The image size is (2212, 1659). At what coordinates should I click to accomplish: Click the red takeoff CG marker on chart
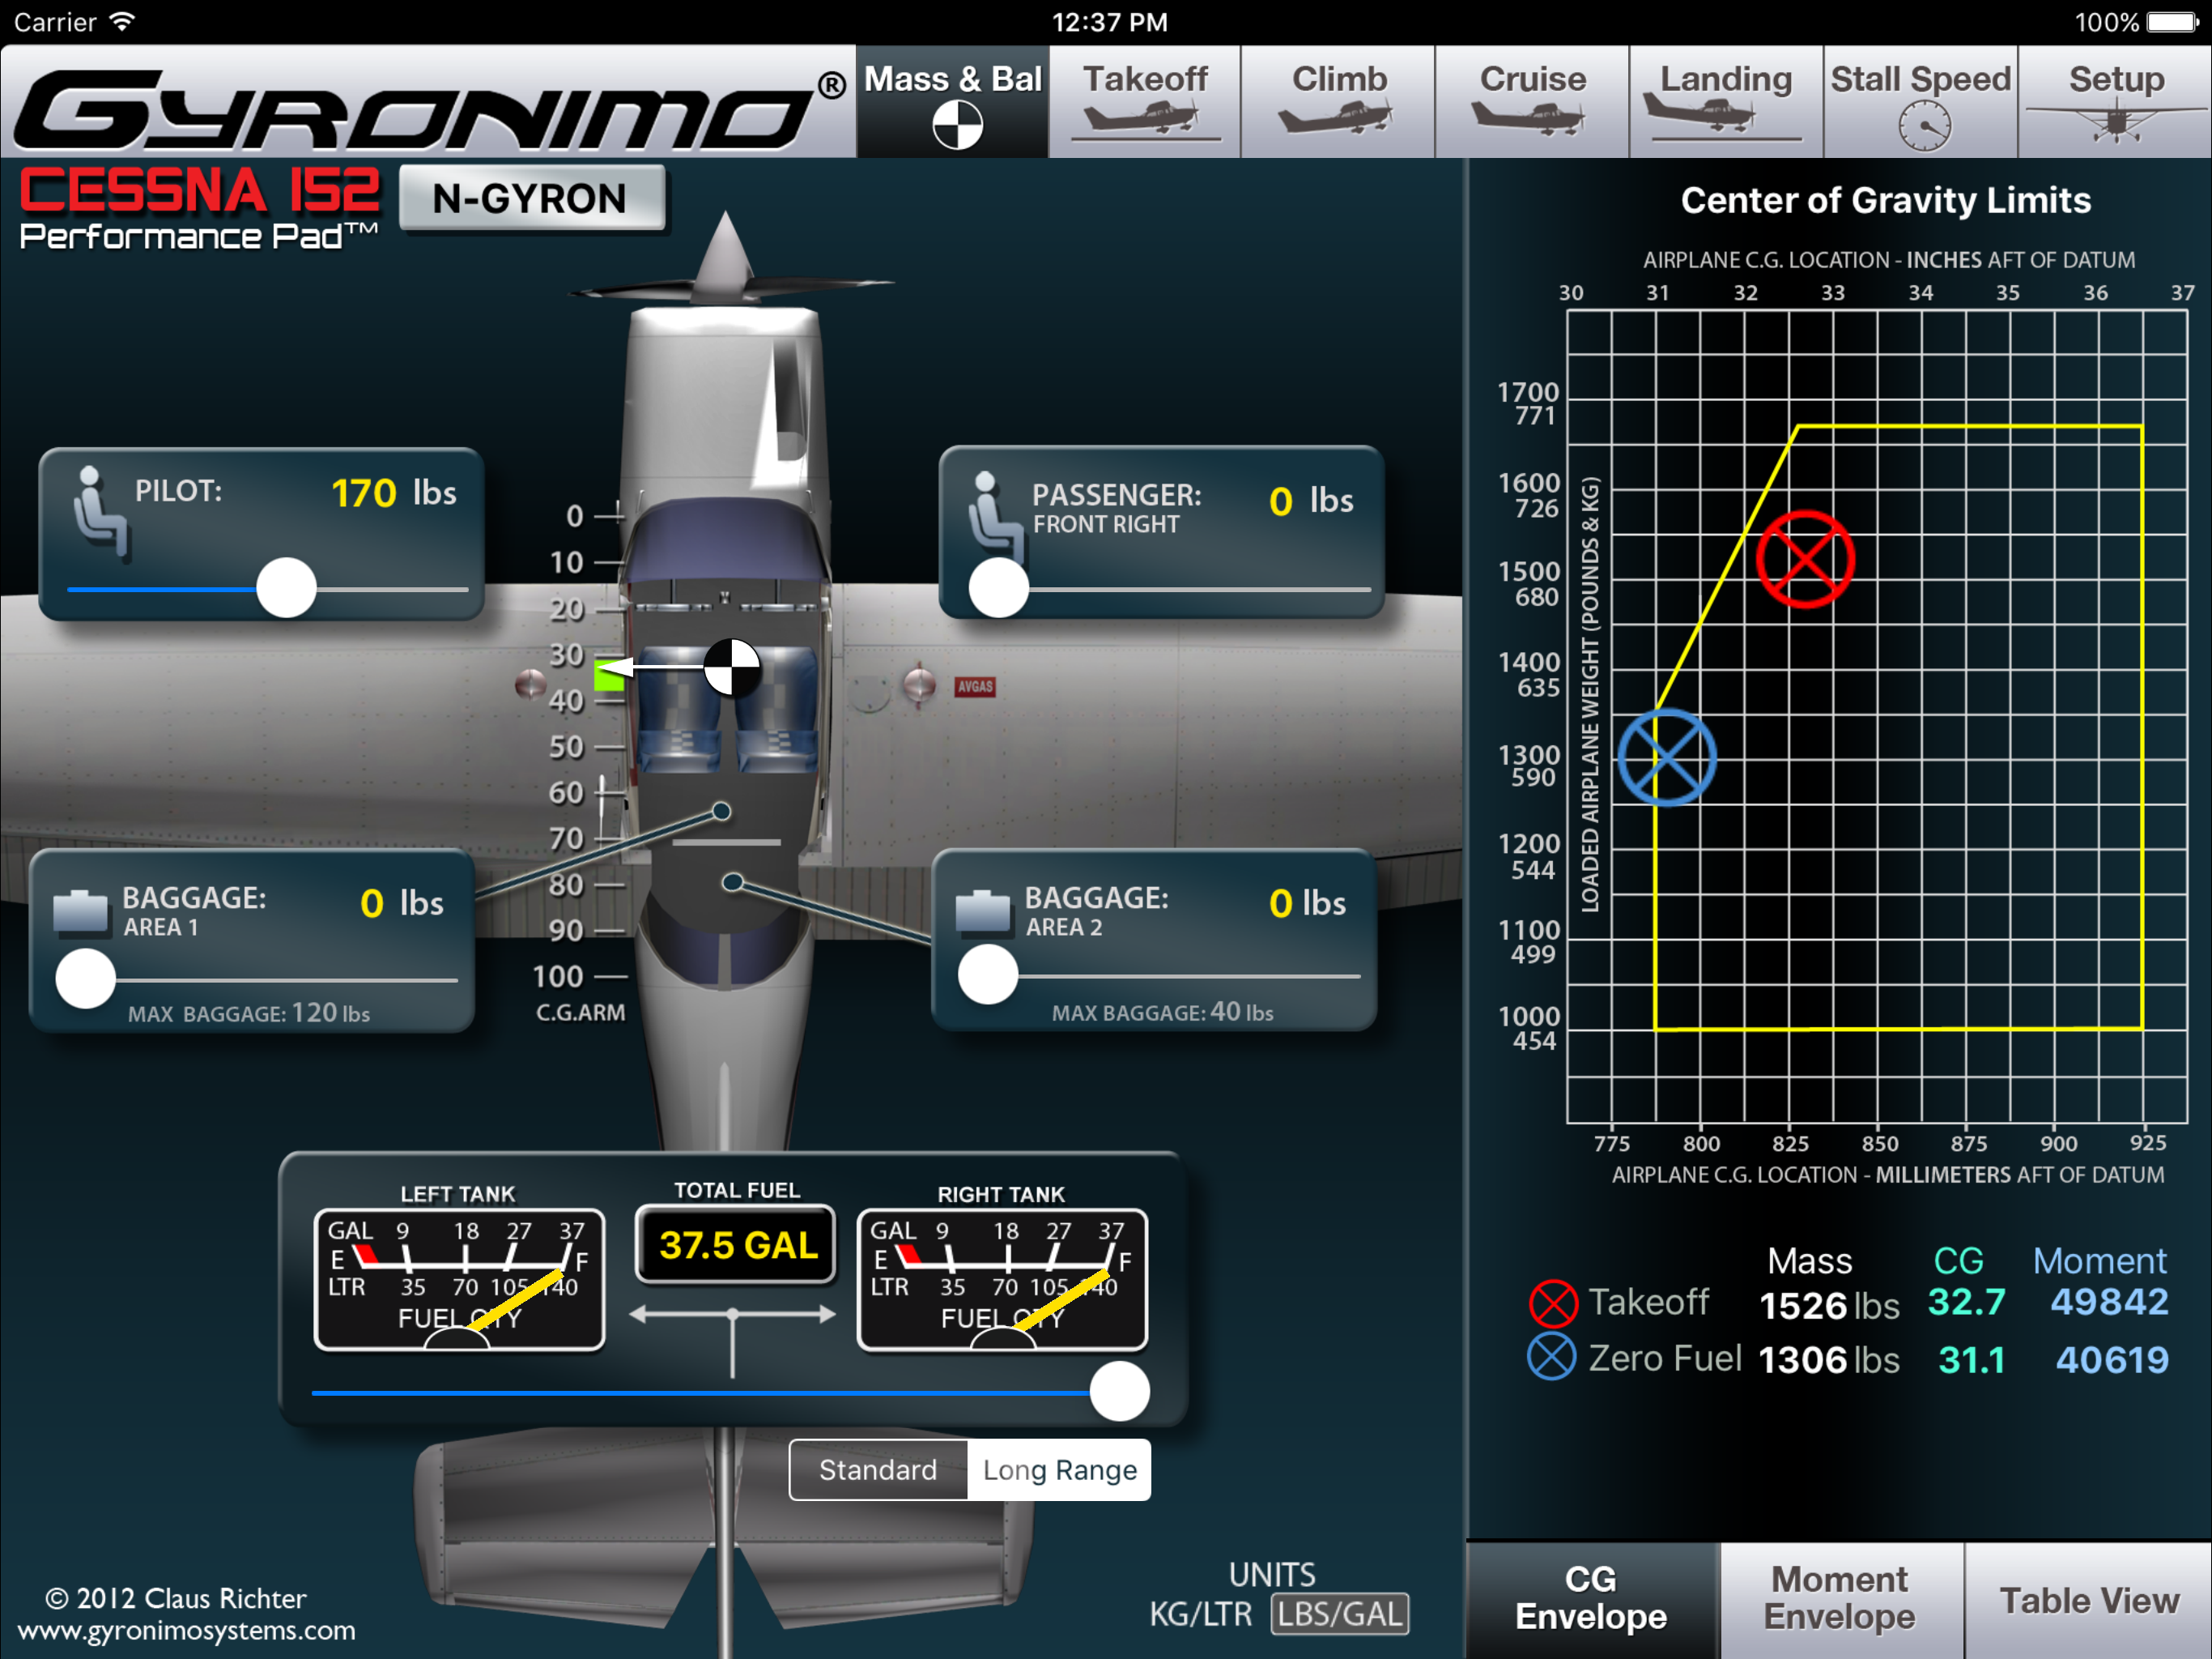[x=1805, y=559]
